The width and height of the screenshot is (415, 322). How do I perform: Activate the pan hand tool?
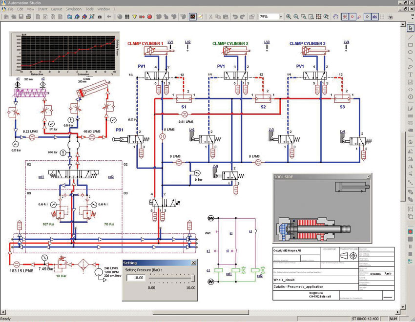click(x=335, y=17)
